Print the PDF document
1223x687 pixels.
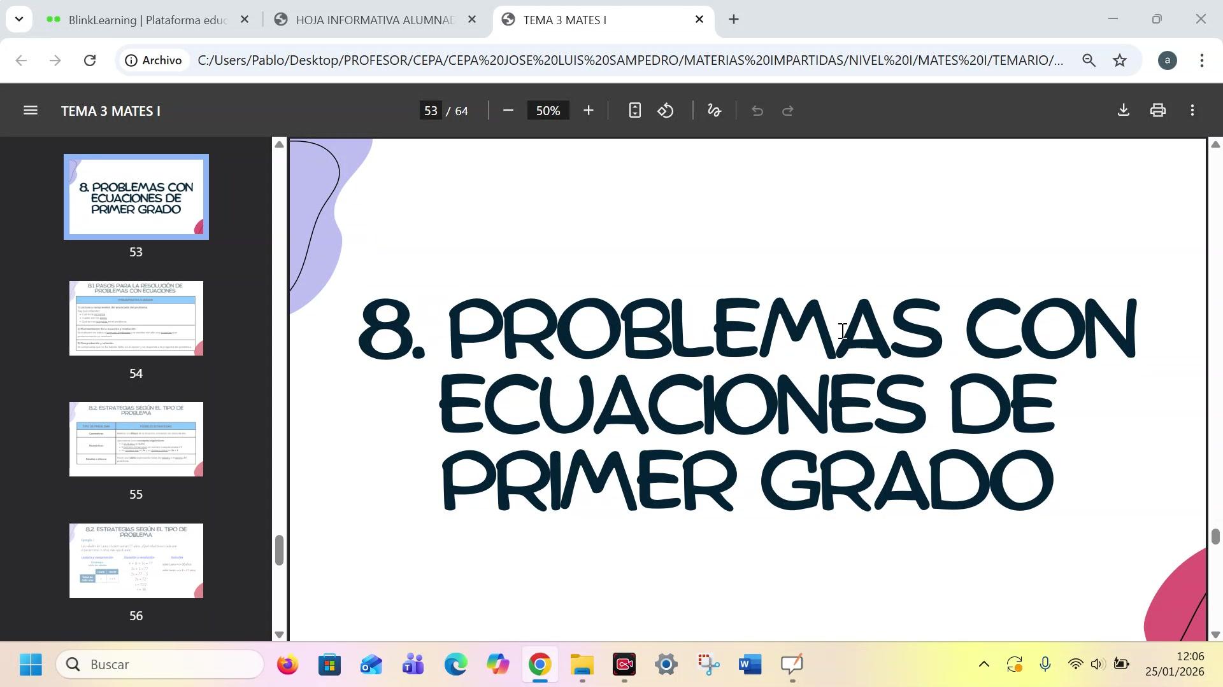coord(1157,111)
